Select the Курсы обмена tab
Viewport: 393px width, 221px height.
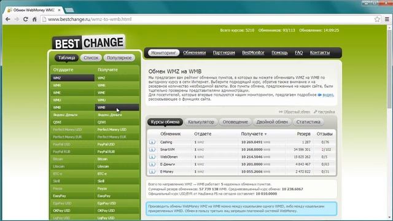click(x=165, y=122)
